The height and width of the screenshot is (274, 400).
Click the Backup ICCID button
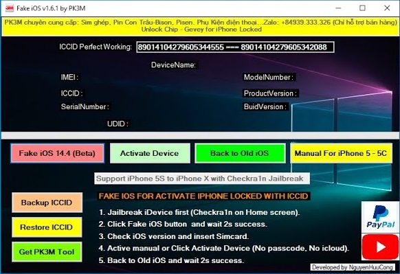coord(47,203)
